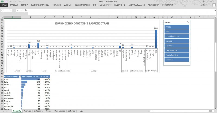Click the chart title КОЛИЧЕСТВО ОТВЕТОВ В РАЗРЕЗЕ СТРАН
This screenshot has width=217, height=113.
82,23
